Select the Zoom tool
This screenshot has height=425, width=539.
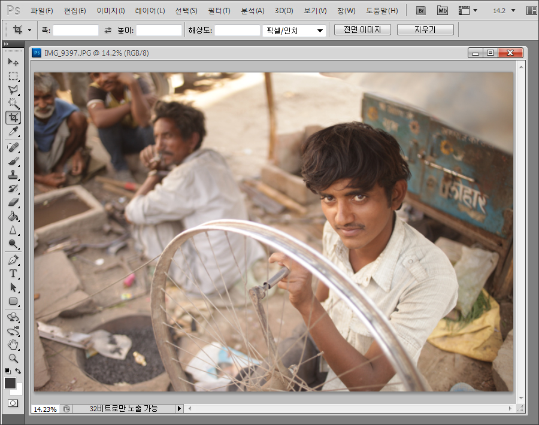point(13,359)
